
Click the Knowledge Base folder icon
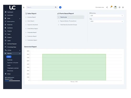coord(6,47)
